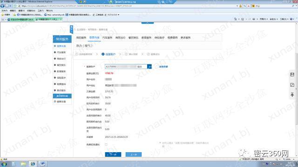Click the page vertical scrollbar
This screenshot has width=298, height=167.
297,90
